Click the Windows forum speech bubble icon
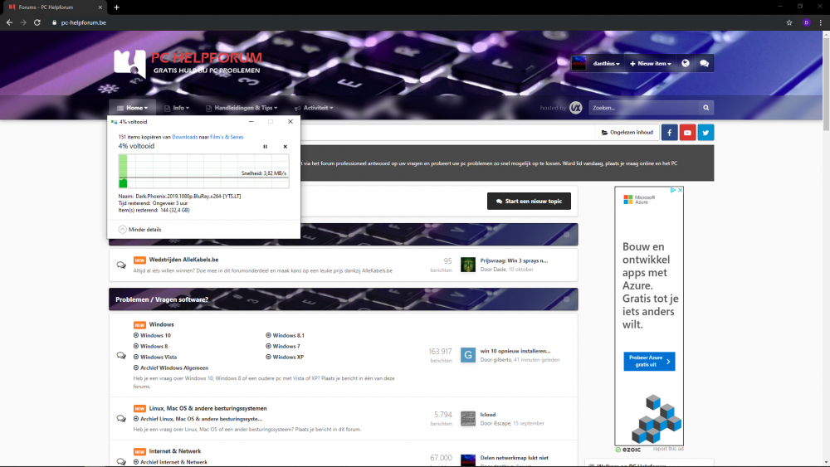This screenshot has height=467, width=830. coord(121,355)
